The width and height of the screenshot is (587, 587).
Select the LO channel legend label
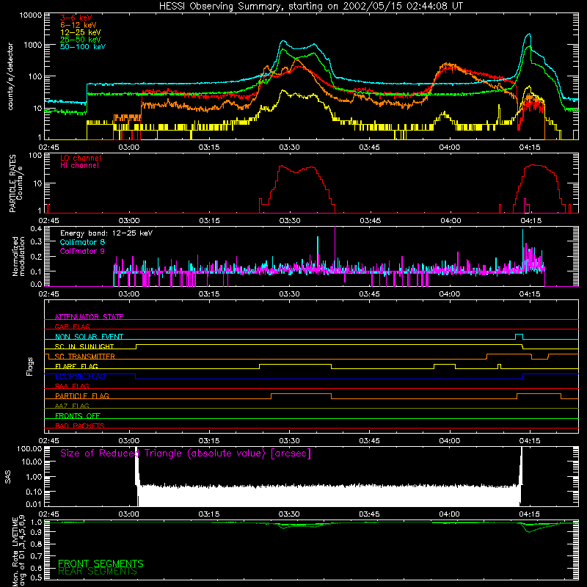tap(81, 158)
